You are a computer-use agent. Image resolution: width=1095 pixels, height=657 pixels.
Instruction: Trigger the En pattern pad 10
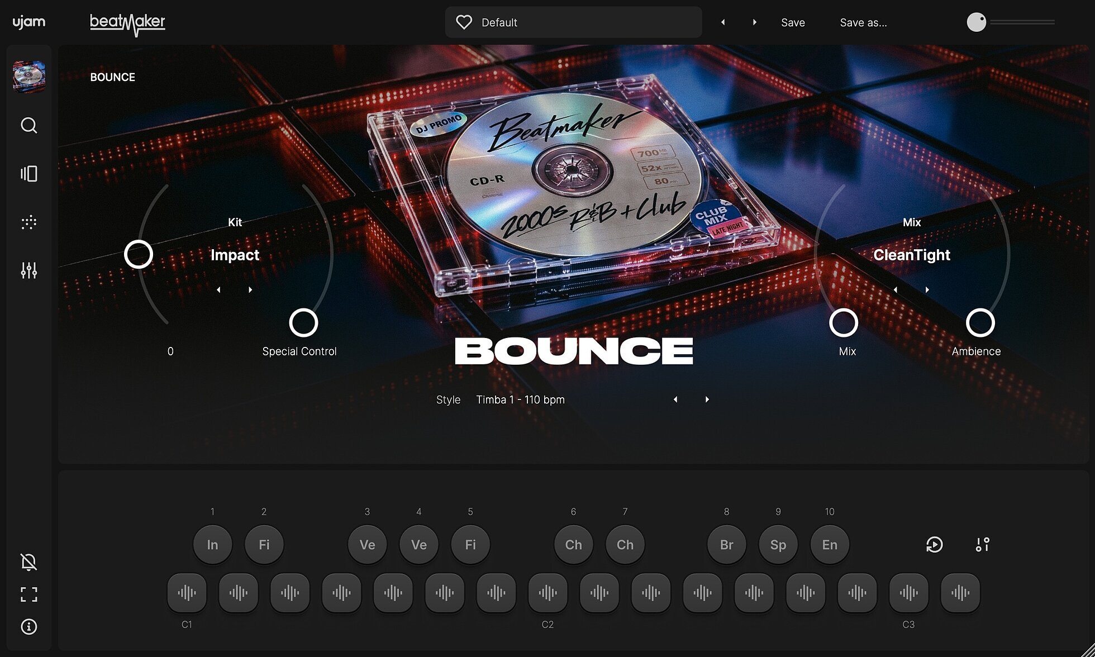830,545
